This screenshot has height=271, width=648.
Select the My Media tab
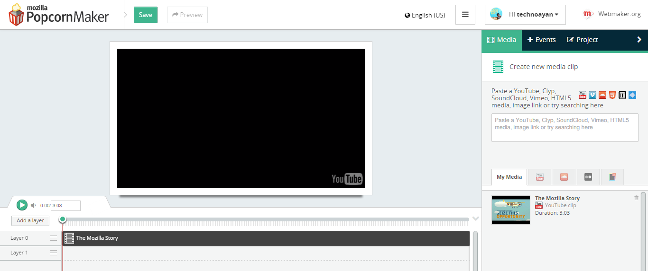pyautogui.click(x=509, y=177)
